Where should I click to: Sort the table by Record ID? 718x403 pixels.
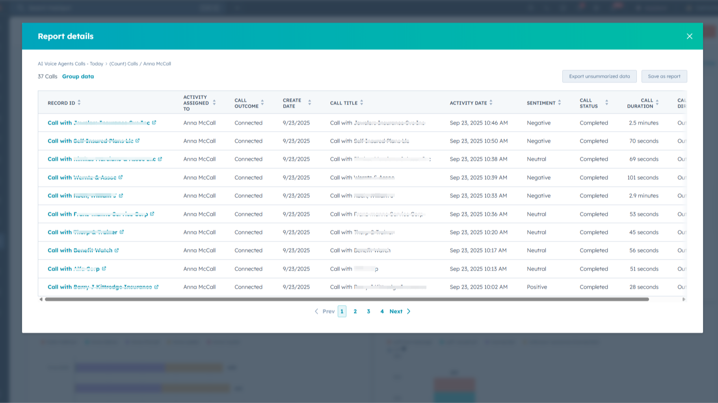79,102
